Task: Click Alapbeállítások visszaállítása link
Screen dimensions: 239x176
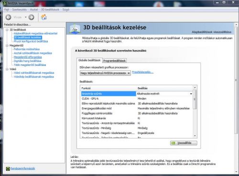Action: [211, 32]
